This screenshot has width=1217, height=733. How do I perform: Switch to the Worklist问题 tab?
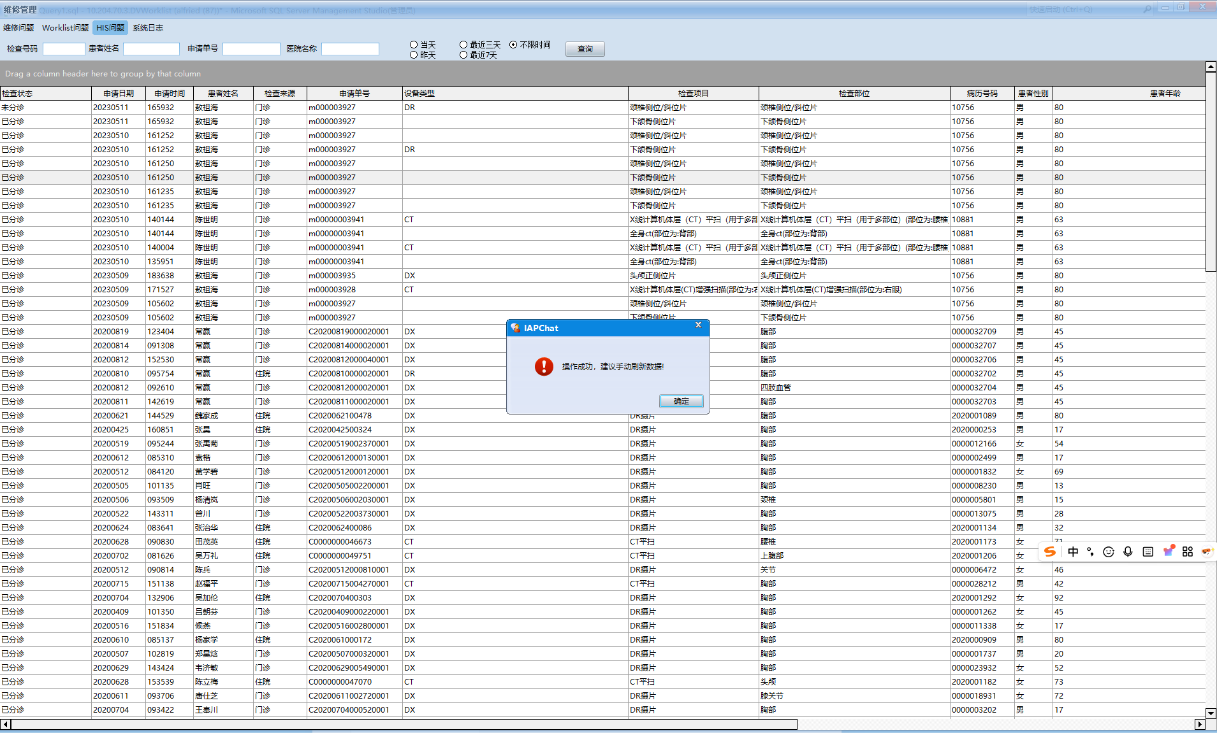tap(65, 28)
